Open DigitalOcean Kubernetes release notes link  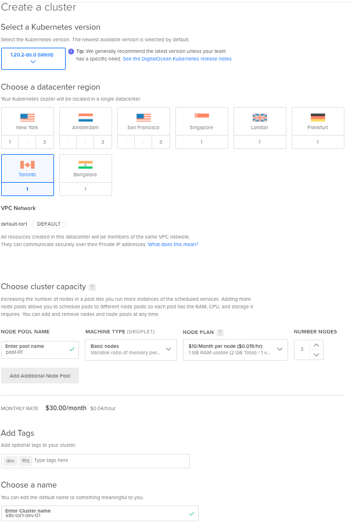178,59
